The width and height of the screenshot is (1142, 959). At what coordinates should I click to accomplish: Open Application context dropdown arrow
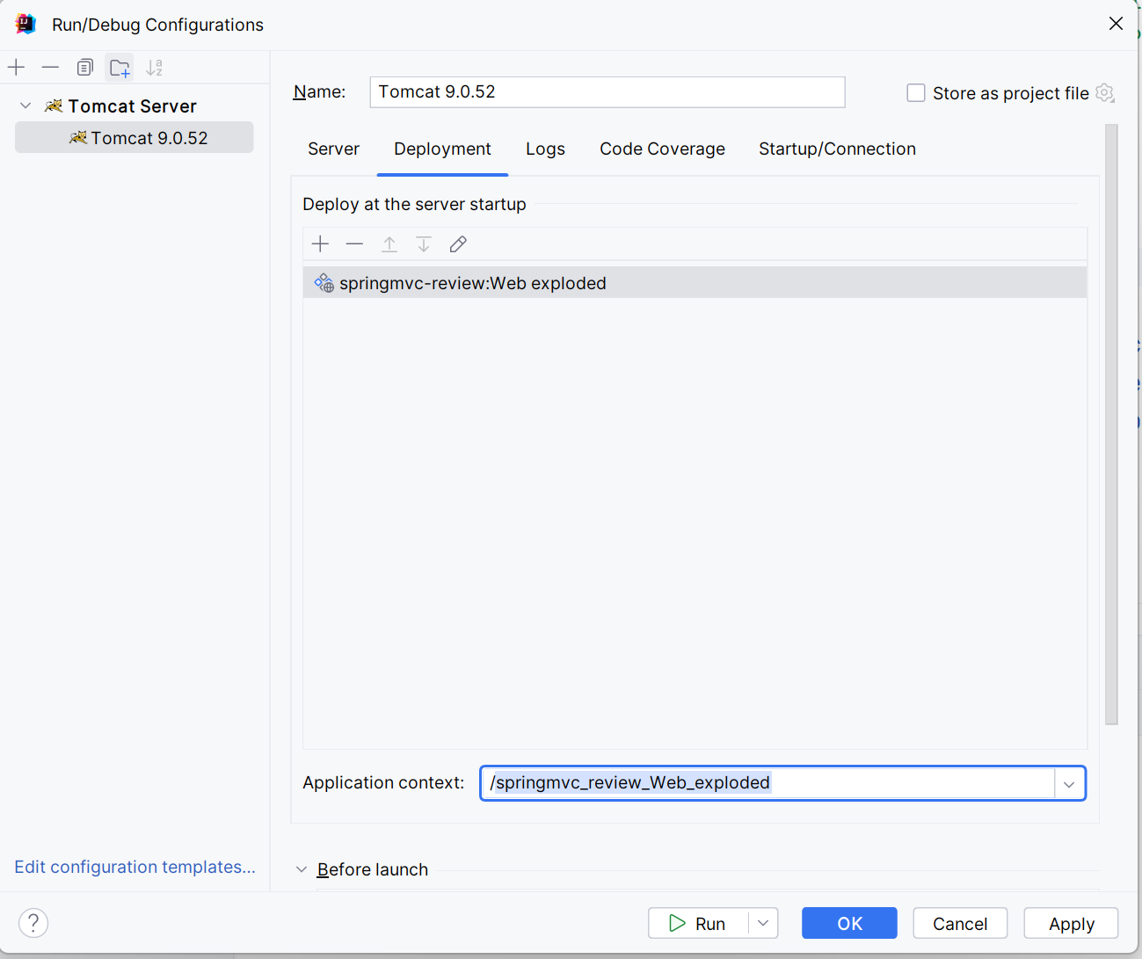pos(1069,784)
